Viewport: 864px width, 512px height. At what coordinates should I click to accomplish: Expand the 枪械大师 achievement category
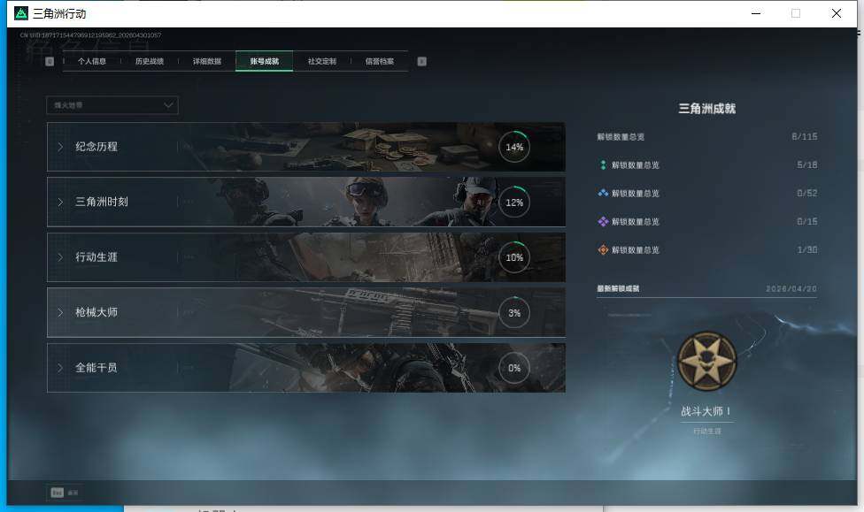[60, 312]
